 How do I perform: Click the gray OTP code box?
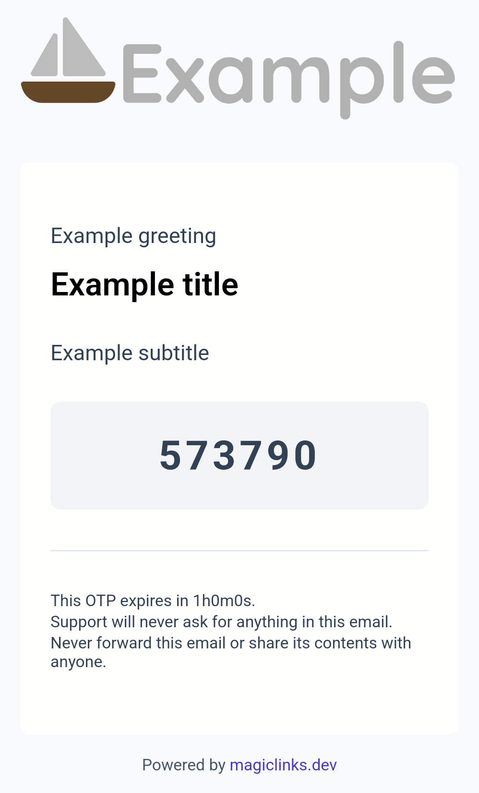(x=239, y=455)
